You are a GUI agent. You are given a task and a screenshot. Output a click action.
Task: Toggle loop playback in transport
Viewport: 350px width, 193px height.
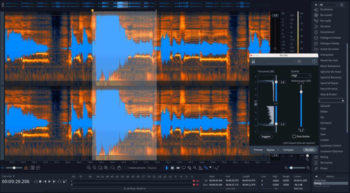click(x=59, y=181)
